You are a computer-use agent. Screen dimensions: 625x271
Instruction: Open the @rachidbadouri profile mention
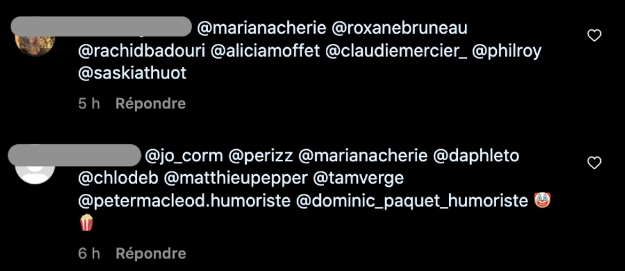(141, 51)
